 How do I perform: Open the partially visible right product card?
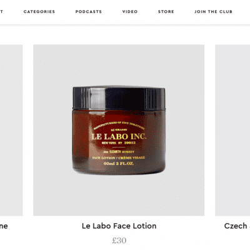(x=232, y=130)
